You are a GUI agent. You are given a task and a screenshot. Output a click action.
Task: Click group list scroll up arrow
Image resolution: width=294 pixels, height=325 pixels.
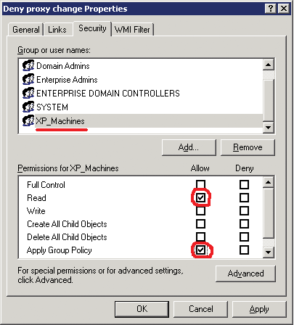[269, 65]
